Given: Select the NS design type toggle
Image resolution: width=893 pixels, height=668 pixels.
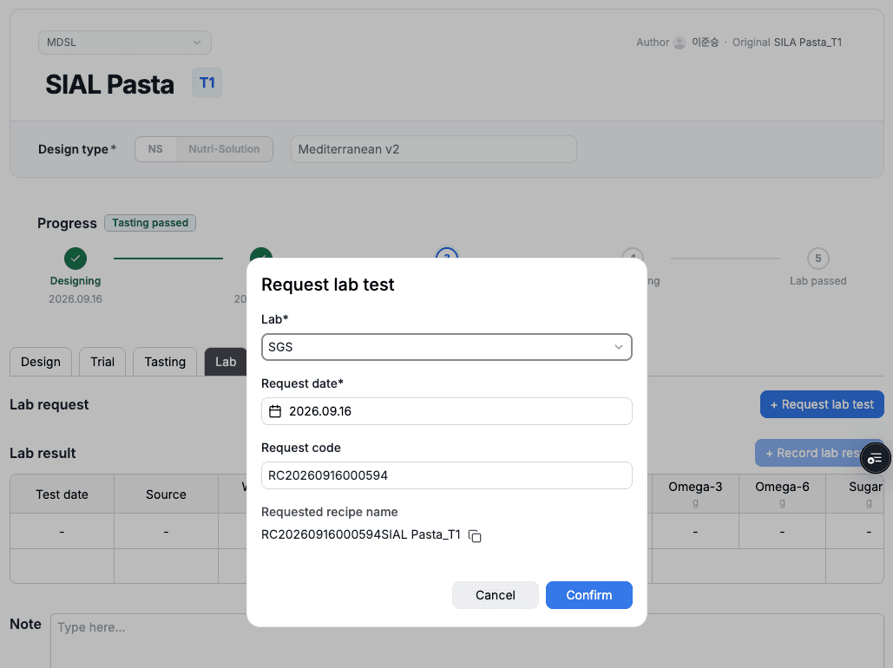Looking at the screenshot, I should (x=155, y=149).
